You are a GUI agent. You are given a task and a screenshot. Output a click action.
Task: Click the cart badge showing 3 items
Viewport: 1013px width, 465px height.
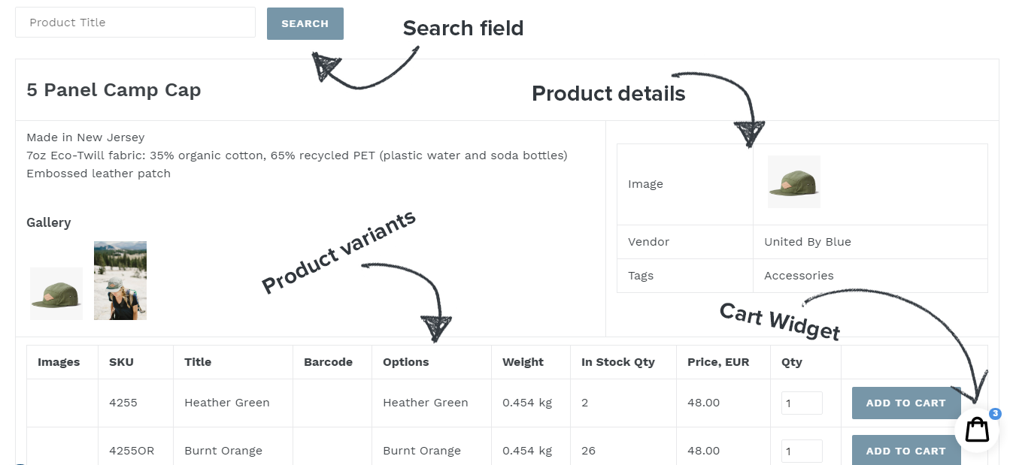pos(995,413)
